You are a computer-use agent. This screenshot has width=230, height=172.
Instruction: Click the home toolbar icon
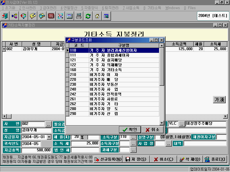click(x=97, y=16)
